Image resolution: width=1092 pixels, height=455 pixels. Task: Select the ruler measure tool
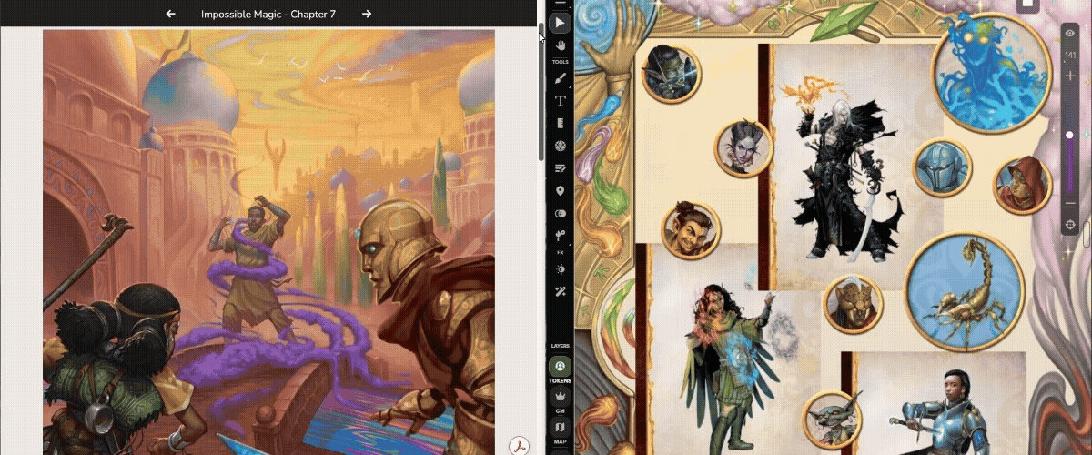click(x=561, y=123)
